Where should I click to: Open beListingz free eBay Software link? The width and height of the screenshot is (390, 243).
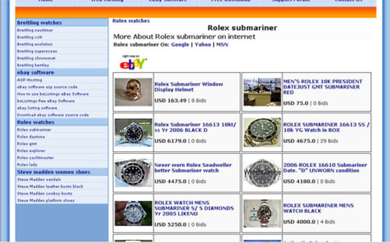pyautogui.click(x=46, y=101)
